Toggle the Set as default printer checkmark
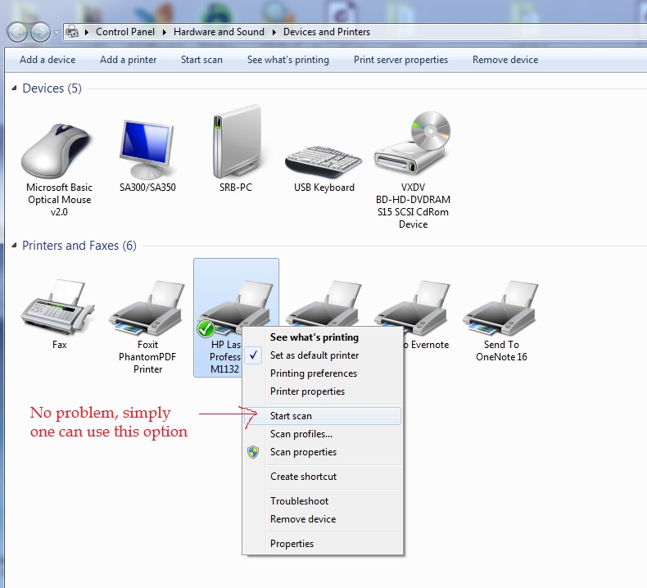The image size is (647, 588). click(253, 355)
